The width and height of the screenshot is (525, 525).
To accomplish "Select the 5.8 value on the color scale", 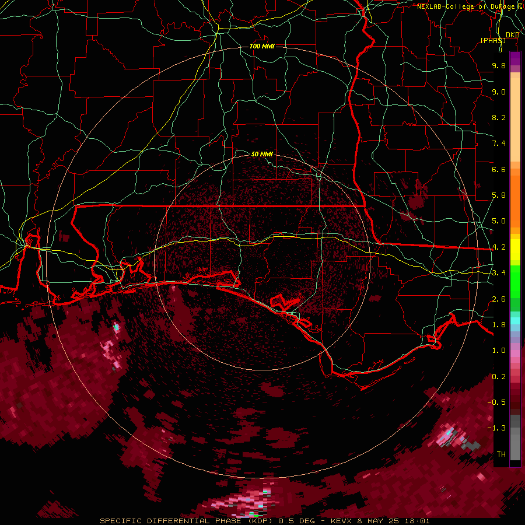I will 499,195.
